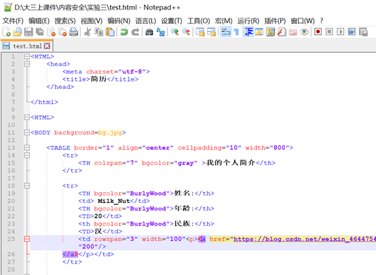376x275 pixels.
Task: Click the text 我的个人简介 on line 15
Action: (x=231, y=163)
